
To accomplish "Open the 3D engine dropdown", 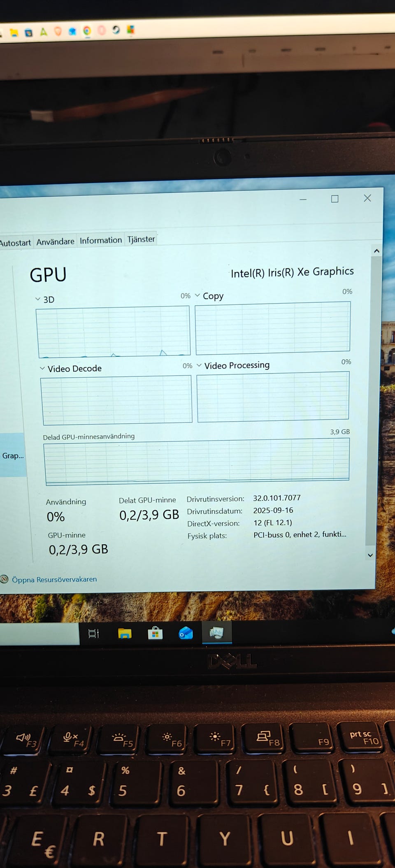I will click(x=38, y=299).
